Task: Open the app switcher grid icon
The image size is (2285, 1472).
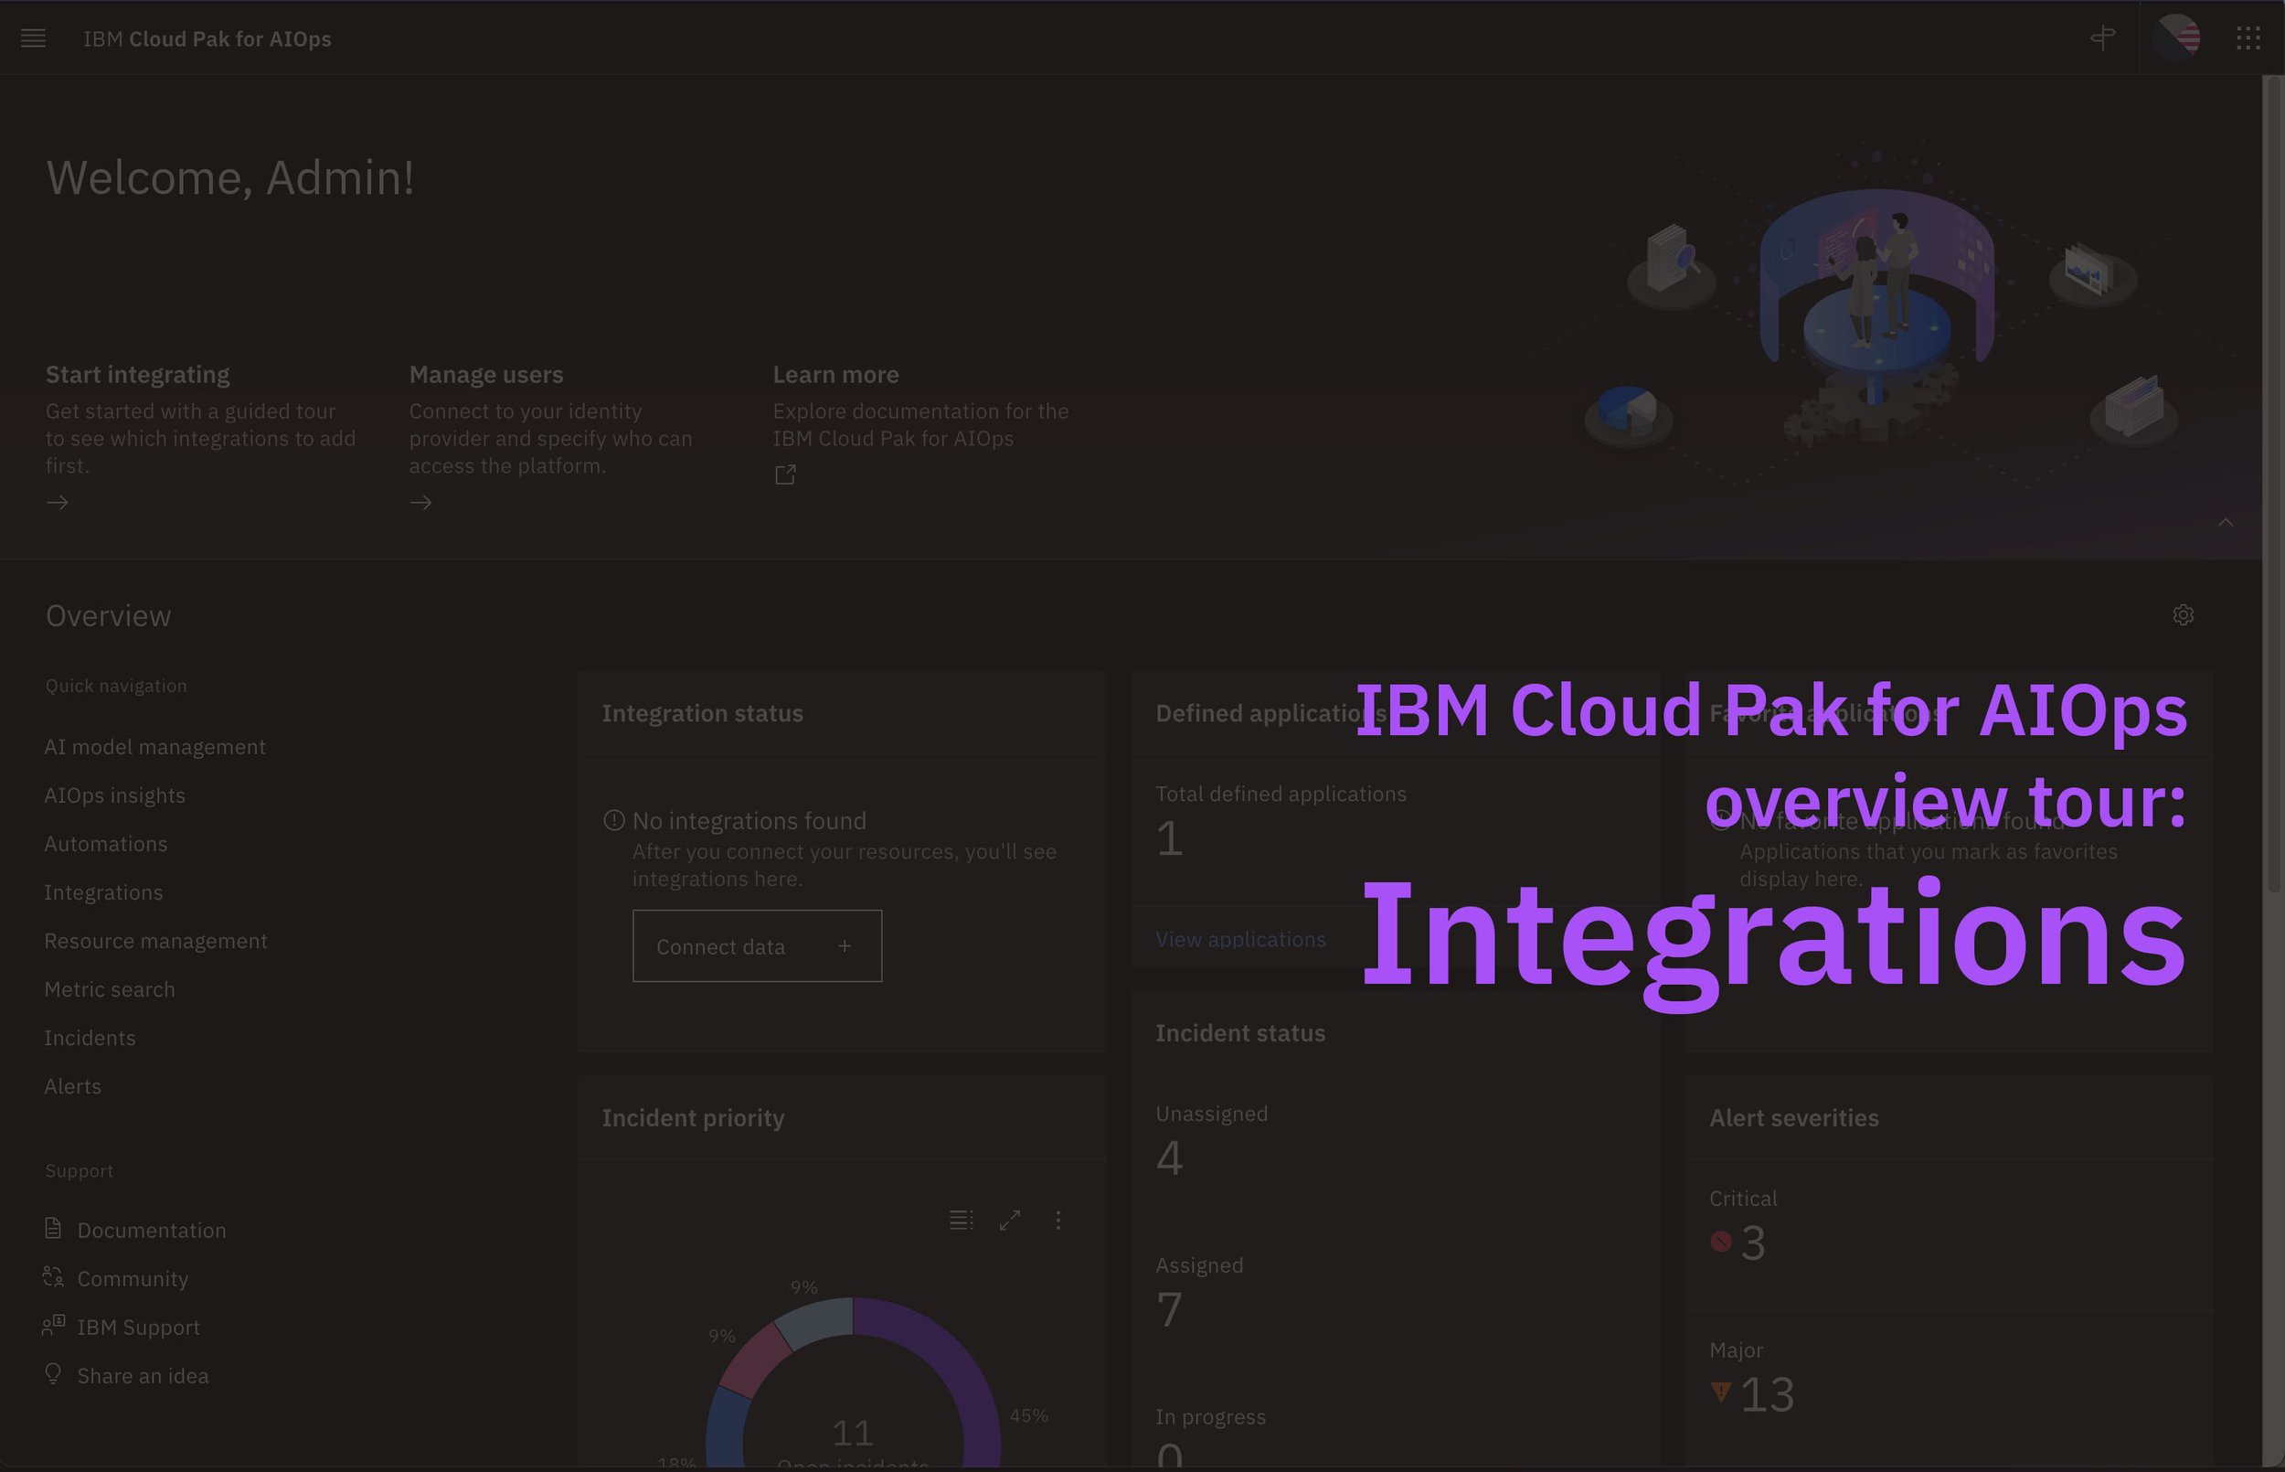Action: 2248,38
